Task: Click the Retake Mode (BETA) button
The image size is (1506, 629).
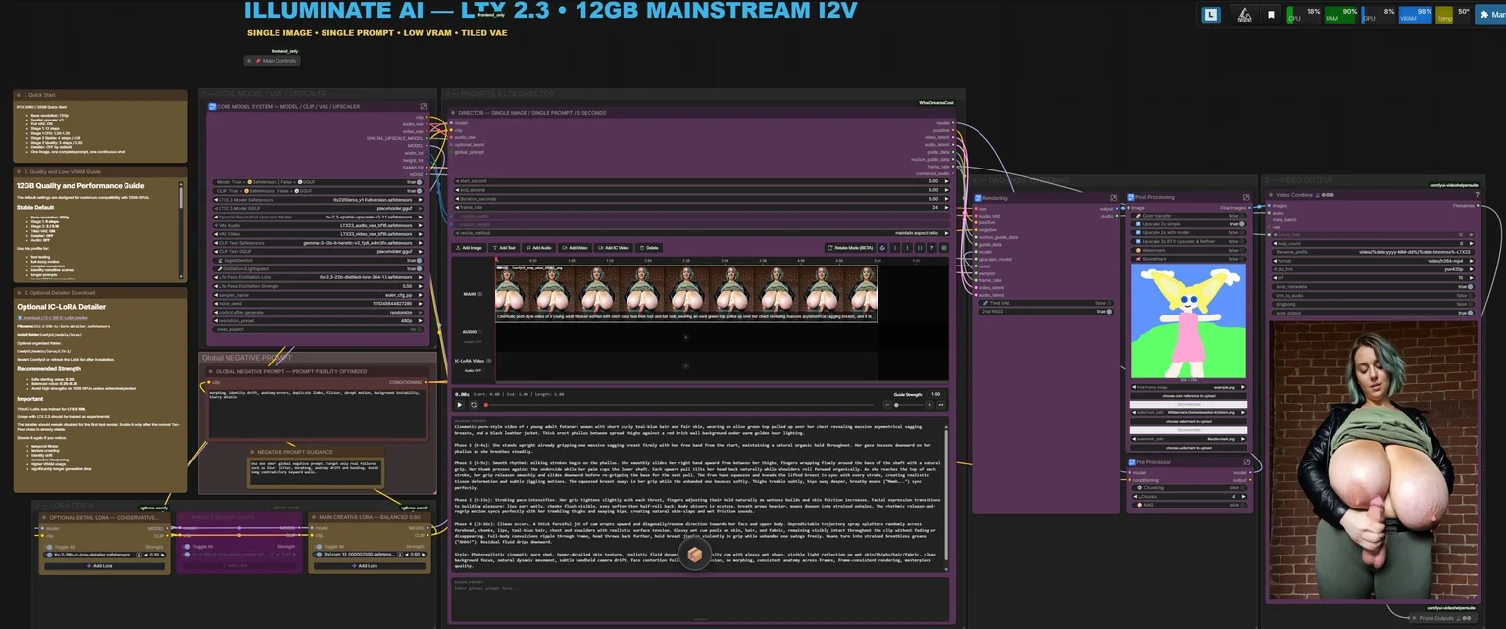Action: click(x=850, y=248)
